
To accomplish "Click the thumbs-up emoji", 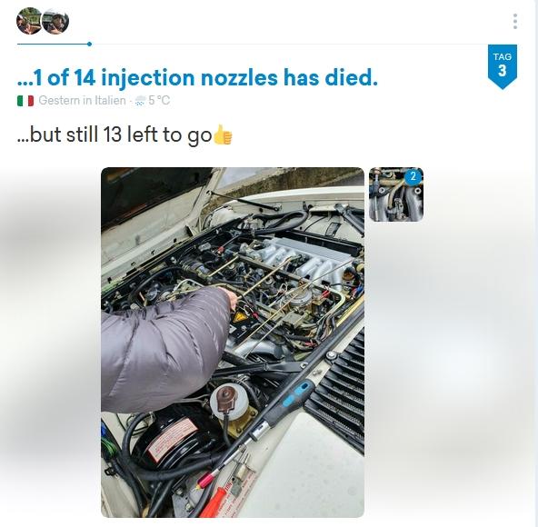I will (223, 134).
